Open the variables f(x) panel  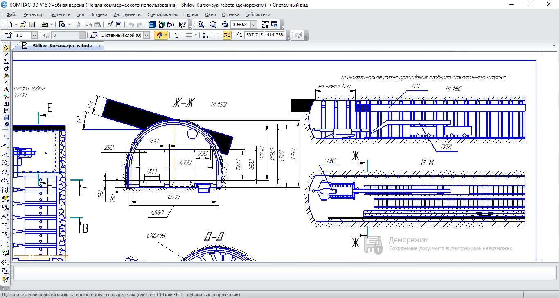170,25
